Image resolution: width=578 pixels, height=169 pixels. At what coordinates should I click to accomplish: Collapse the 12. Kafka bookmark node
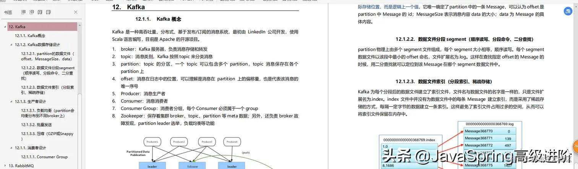click(5, 27)
